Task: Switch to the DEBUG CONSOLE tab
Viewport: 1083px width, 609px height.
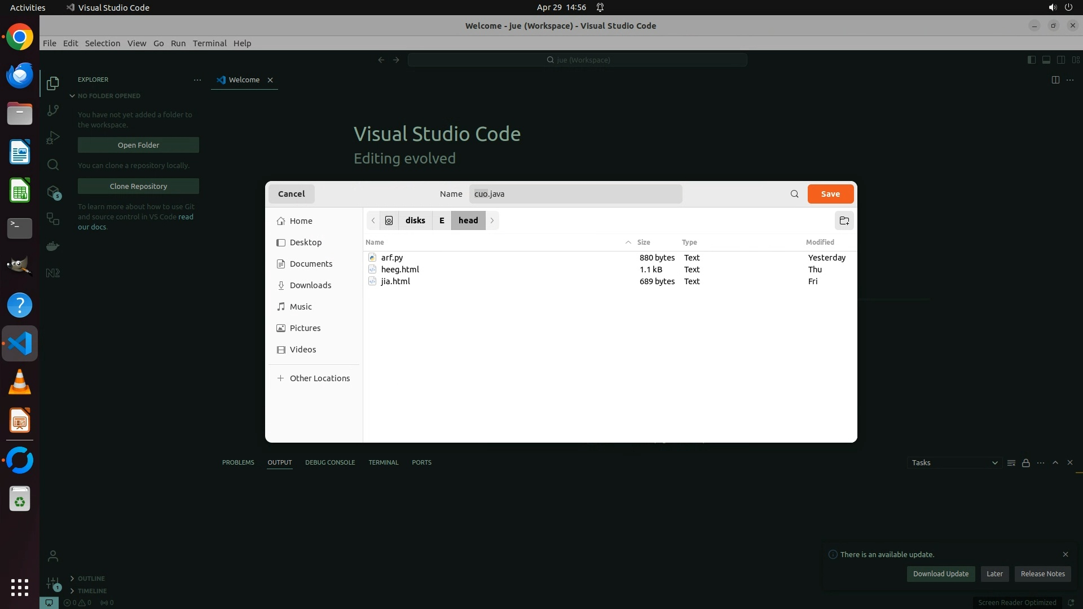Action: 330,462
